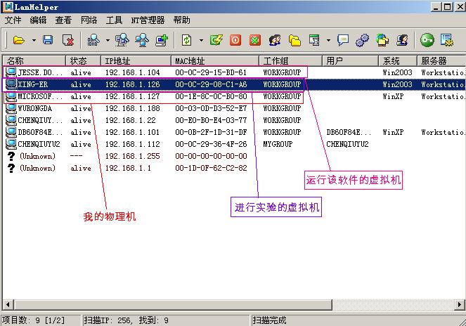Select the XING-ER computer row
This screenshot has height=326, width=466.
click(x=234, y=84)
